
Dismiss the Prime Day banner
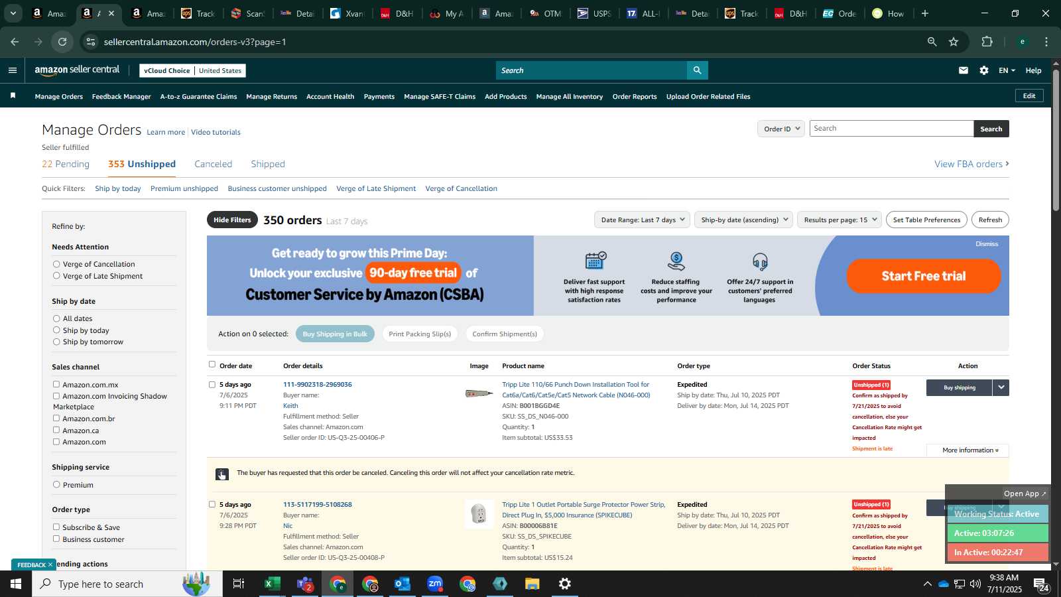987,244
